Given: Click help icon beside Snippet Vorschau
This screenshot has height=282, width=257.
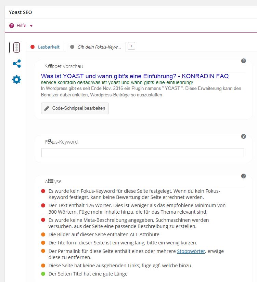Looking at the screenshot, I should 243,61.
